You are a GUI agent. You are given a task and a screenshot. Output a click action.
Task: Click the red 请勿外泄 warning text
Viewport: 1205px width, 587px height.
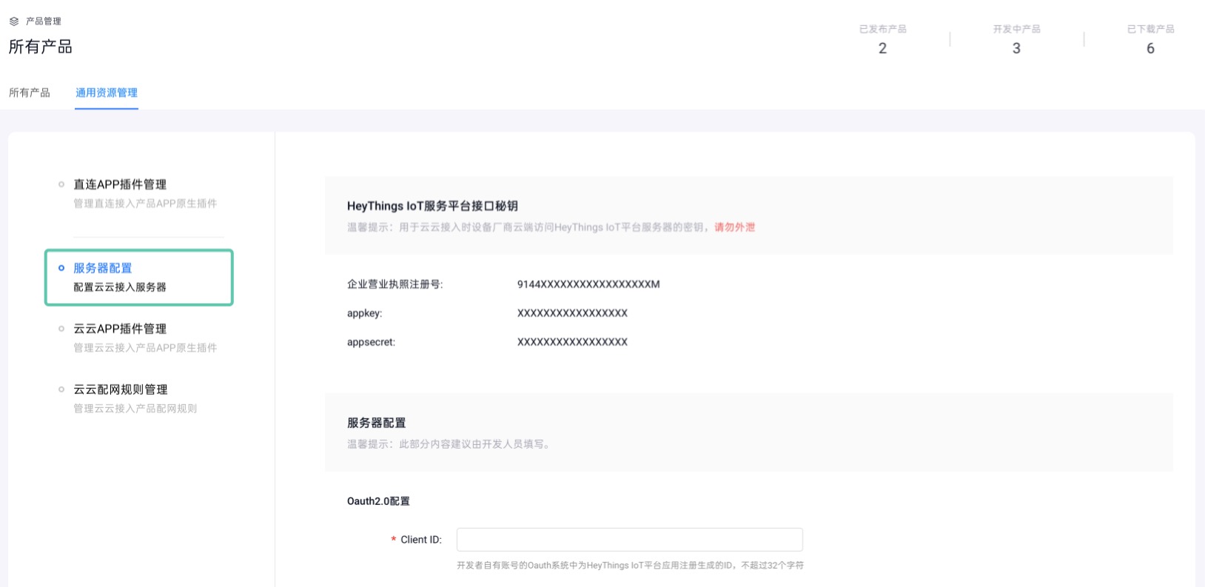click(734, 227)
